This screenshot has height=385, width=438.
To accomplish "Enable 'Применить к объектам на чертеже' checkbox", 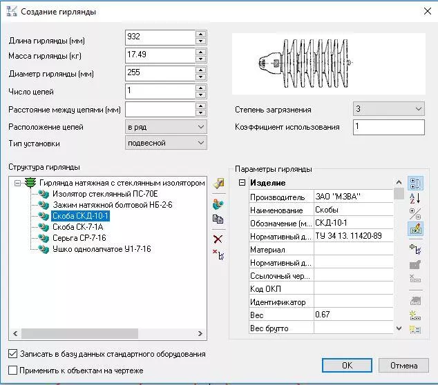I will (x=12, y=371).
